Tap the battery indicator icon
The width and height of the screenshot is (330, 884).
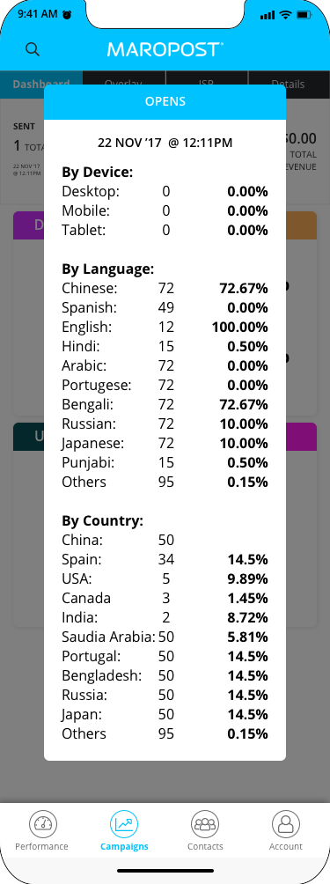point(304,15)
